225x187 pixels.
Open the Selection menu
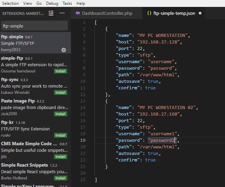click(10, 3)
